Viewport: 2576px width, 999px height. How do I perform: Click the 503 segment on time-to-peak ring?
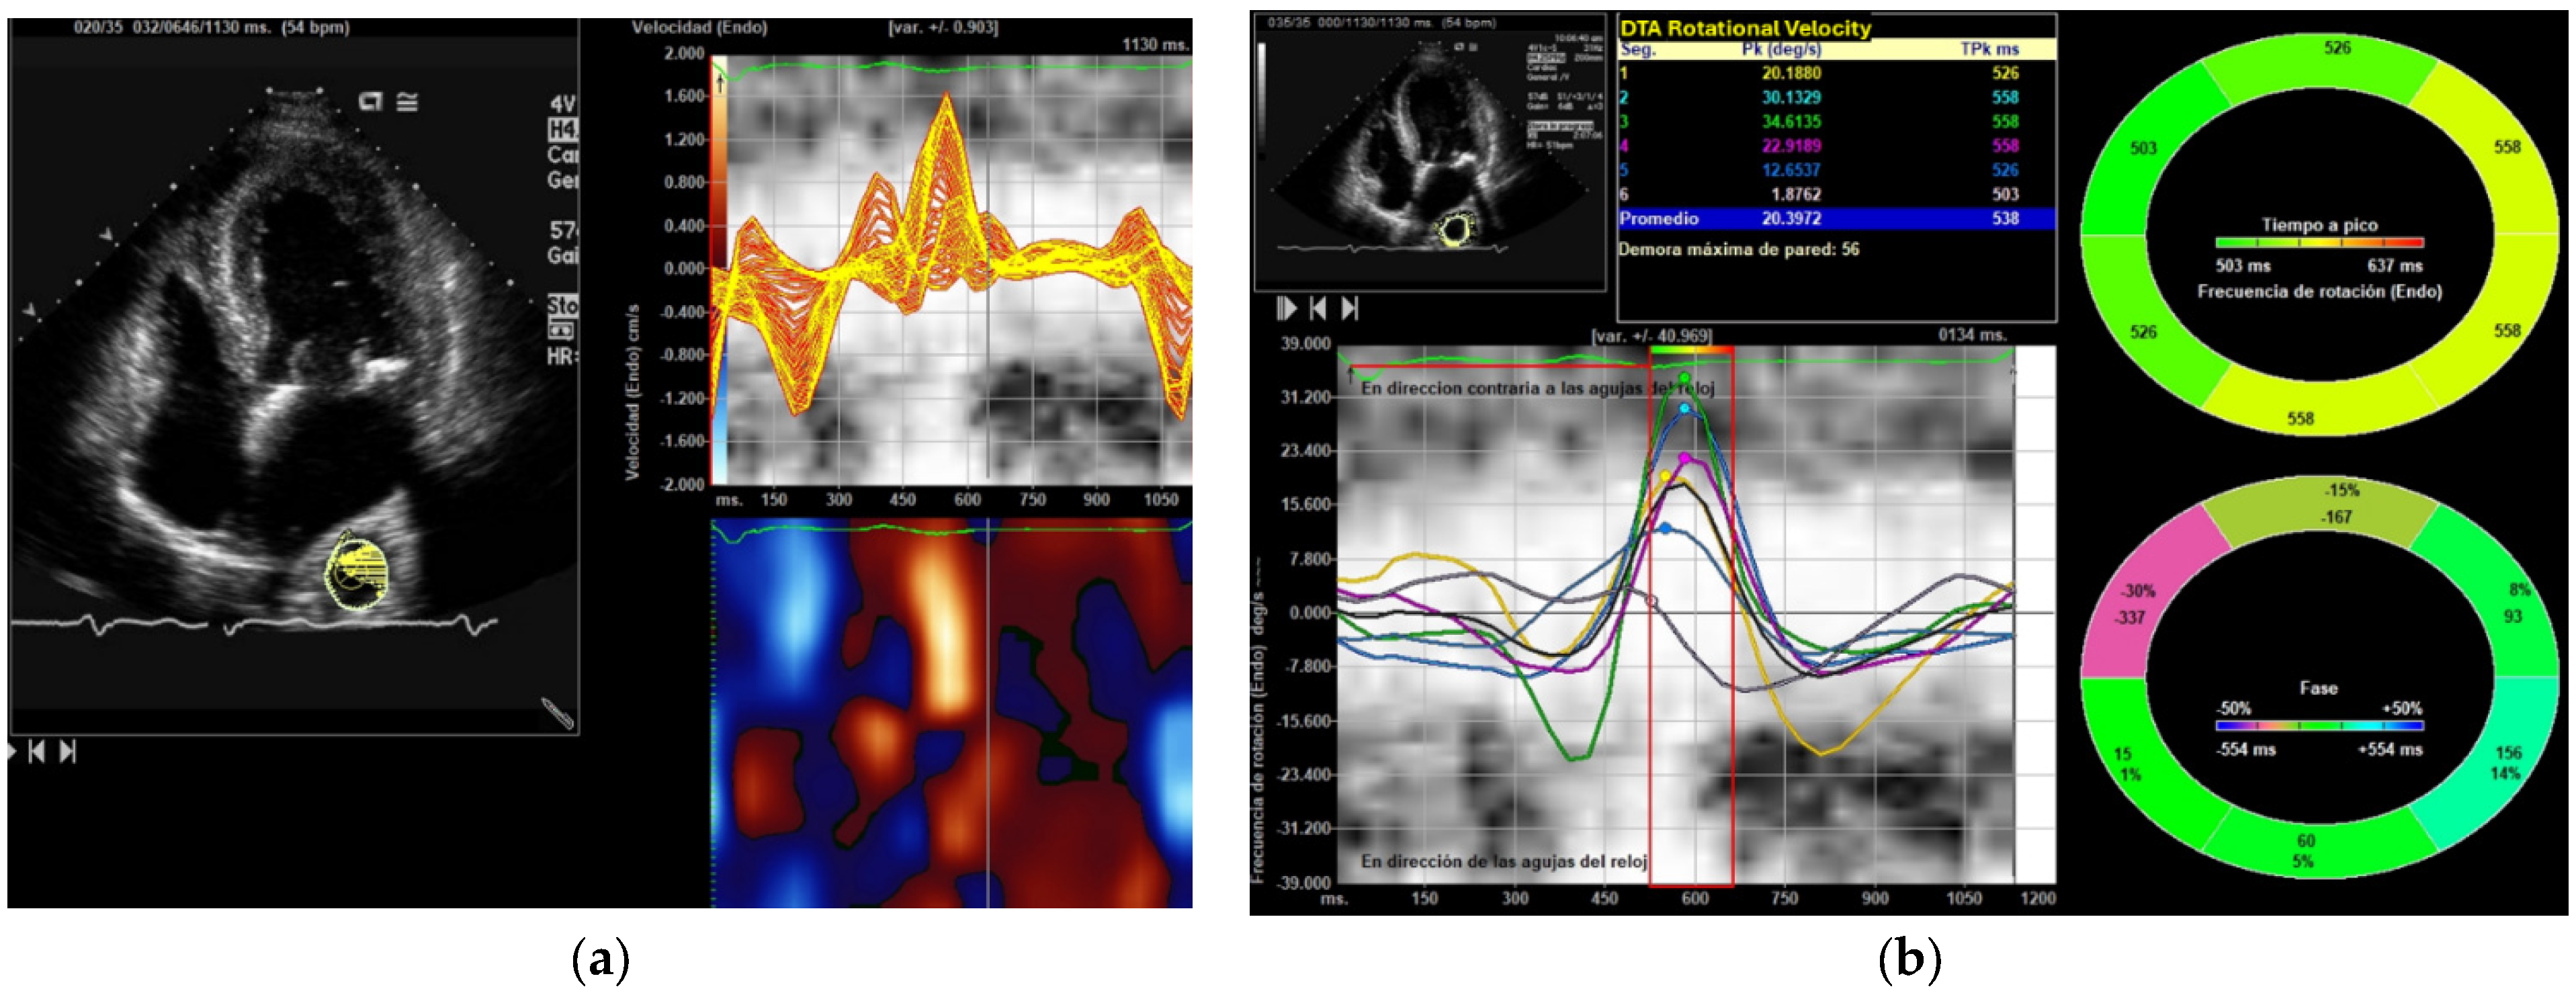(2143, 148)
